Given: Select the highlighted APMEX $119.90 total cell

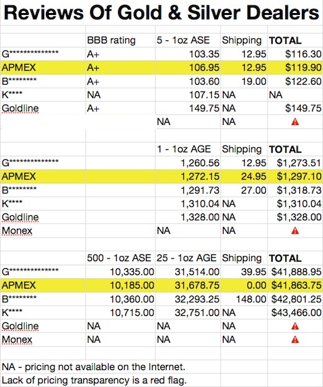Looking at the screenshot, I should pos(295,68).
